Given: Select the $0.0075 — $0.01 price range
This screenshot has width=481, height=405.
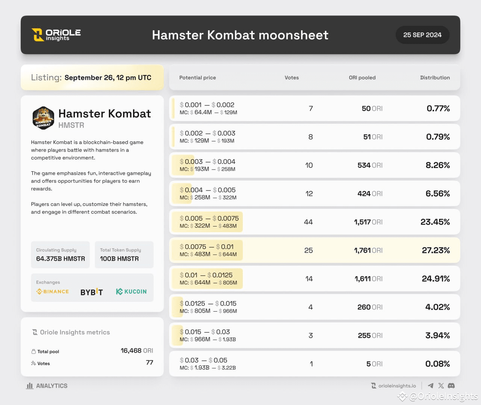Looking at the screenshot, I should pyautogui.click(x=207, y=247).
